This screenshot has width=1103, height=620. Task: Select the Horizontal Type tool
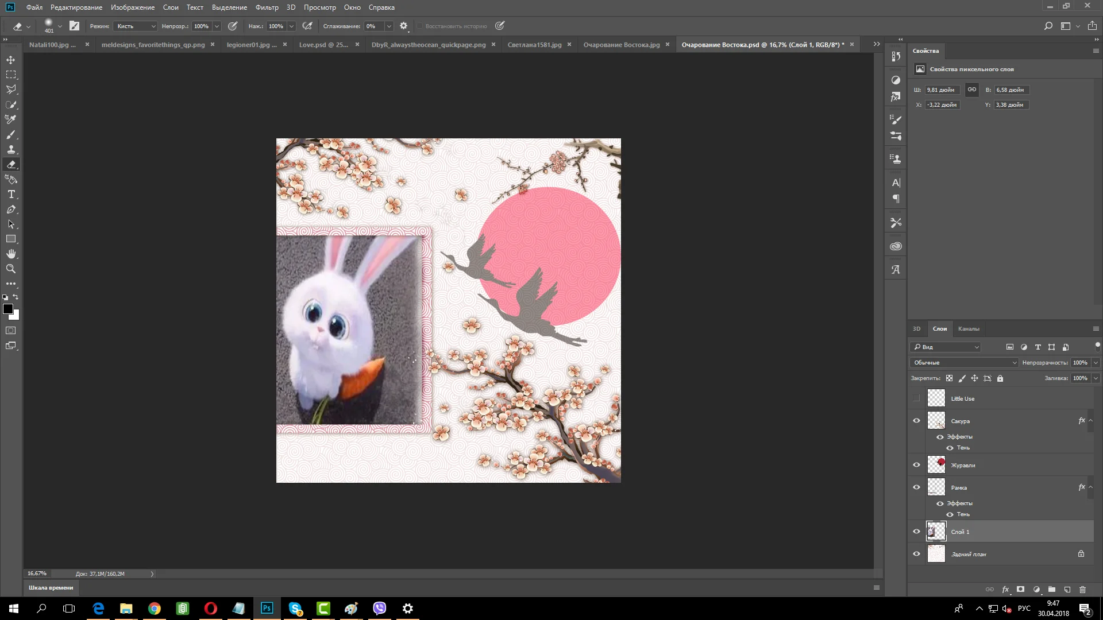tap(11, 195)
